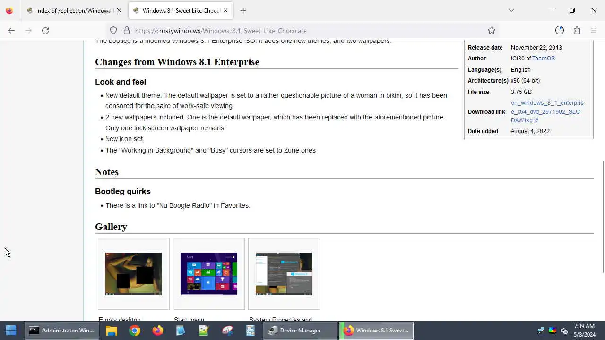Open the Firefox account/sync icon
605x340 pixels.
560,31
